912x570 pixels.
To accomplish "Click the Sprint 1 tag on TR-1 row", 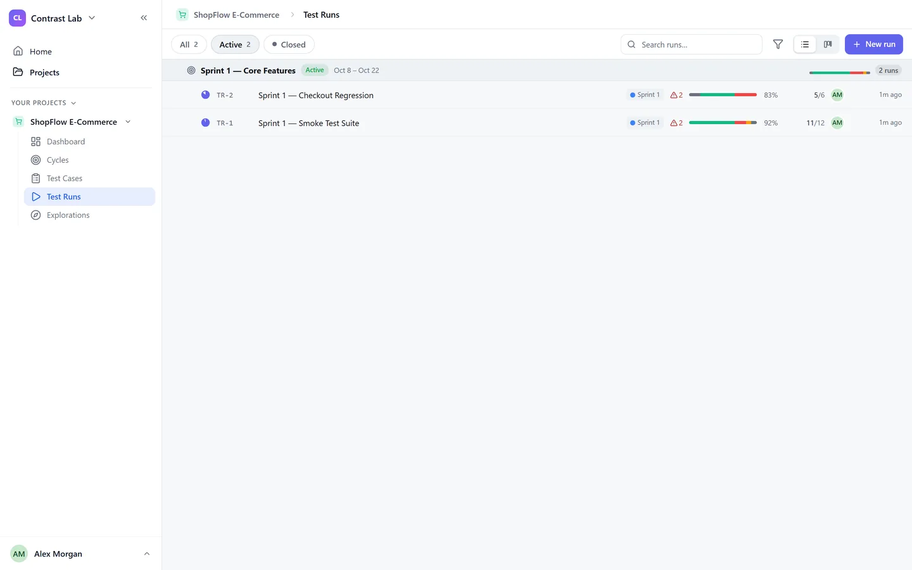I will [x=645, y=123].
